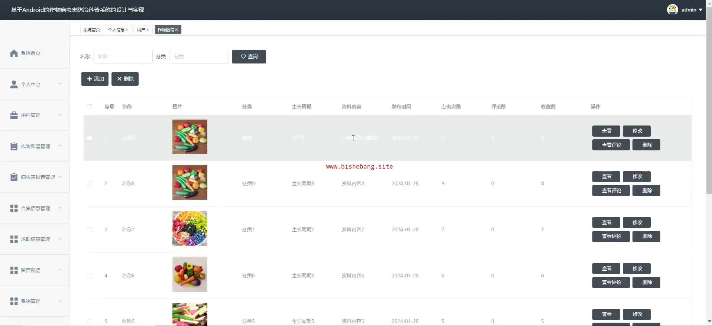Close the 个人信息 tab with its X
Viewport: 712px width, 326px height.
(x=127, y=30)
